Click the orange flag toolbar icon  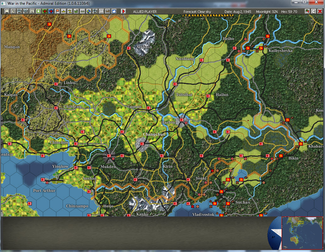pyautogui.click(x=57, y=11)
